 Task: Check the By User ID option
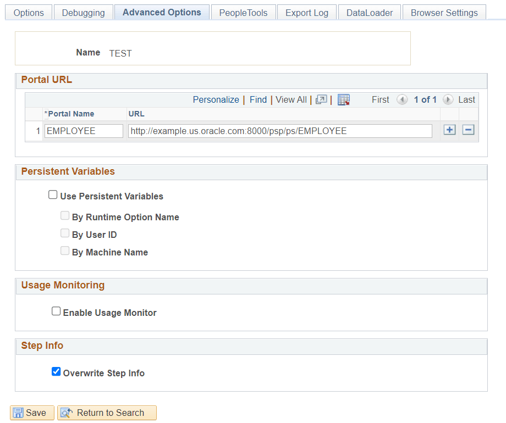65,233
